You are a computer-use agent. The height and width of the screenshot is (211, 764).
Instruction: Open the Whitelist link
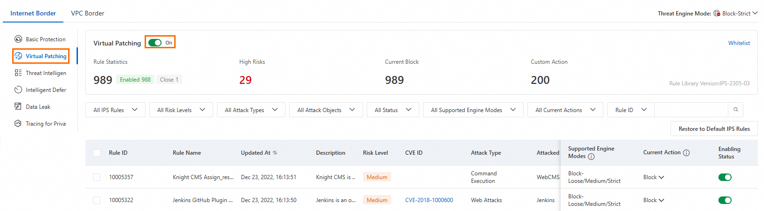[x=739, y=43]
